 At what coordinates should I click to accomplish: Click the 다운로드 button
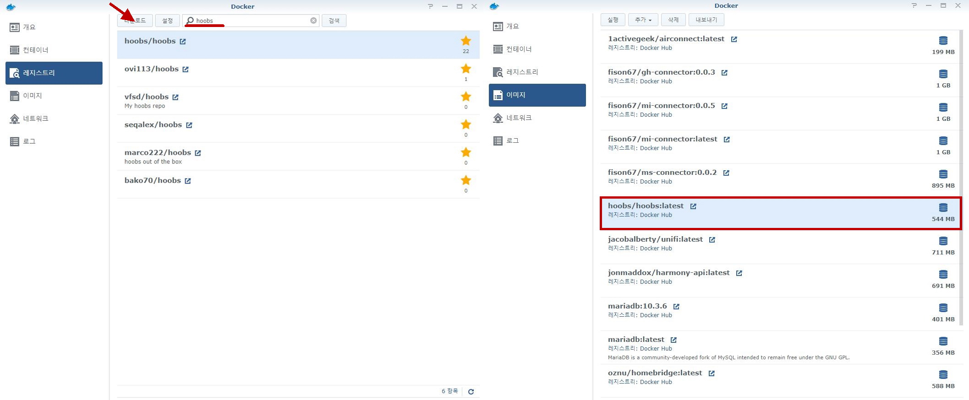tap(135, 21)
